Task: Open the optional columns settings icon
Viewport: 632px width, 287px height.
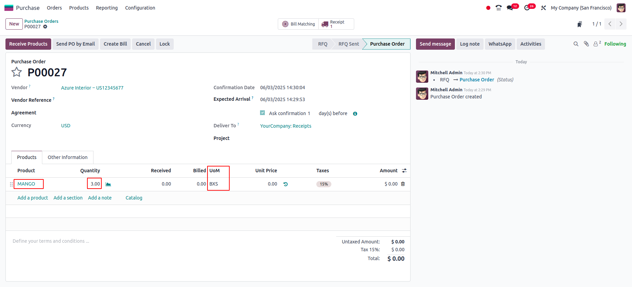Action: point(404,171)
